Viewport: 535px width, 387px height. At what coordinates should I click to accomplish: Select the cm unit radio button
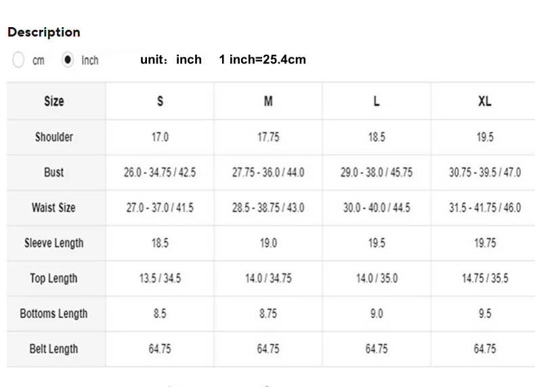tap(18, 60)
